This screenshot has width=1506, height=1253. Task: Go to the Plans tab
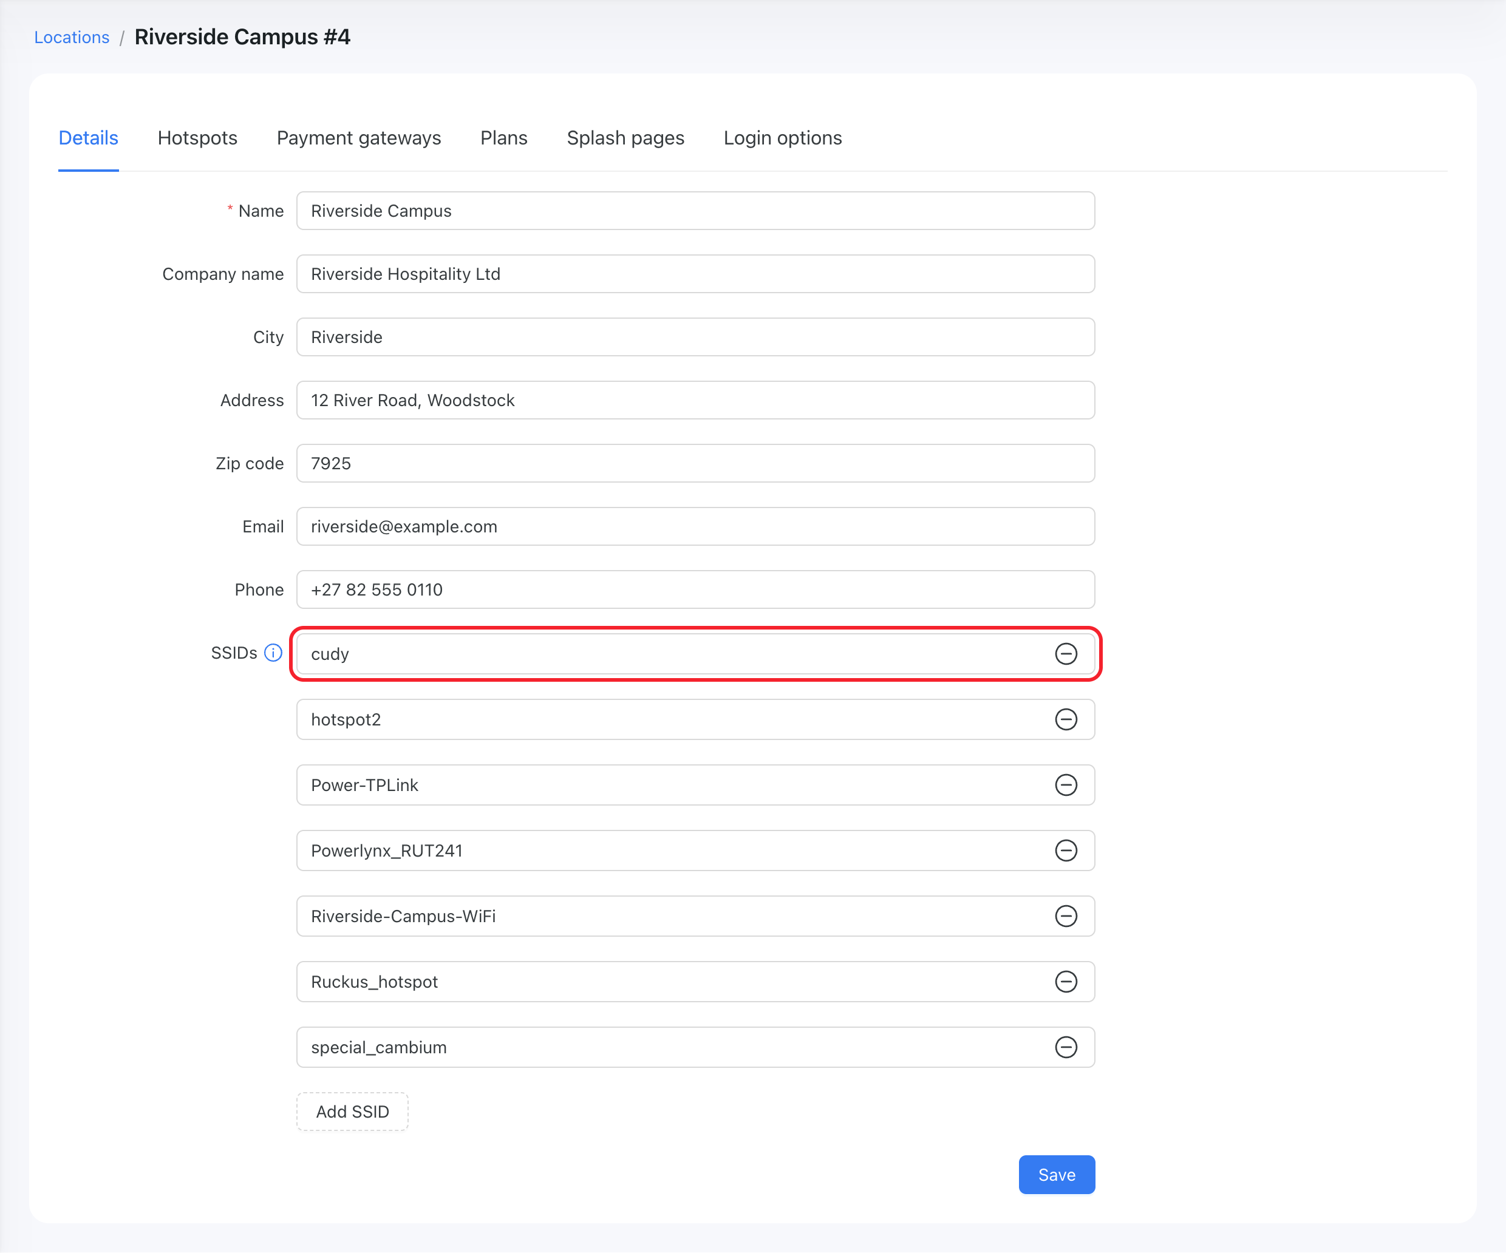pos(503,138)
